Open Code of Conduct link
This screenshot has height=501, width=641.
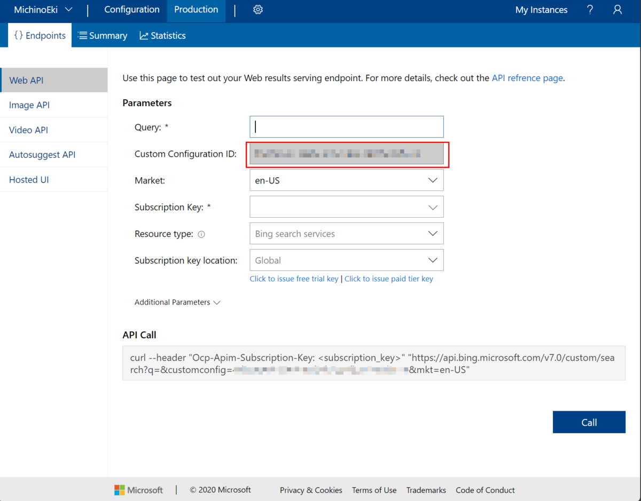485,490
